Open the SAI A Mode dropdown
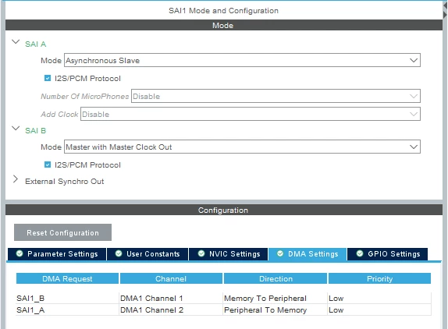 [242, 60]
